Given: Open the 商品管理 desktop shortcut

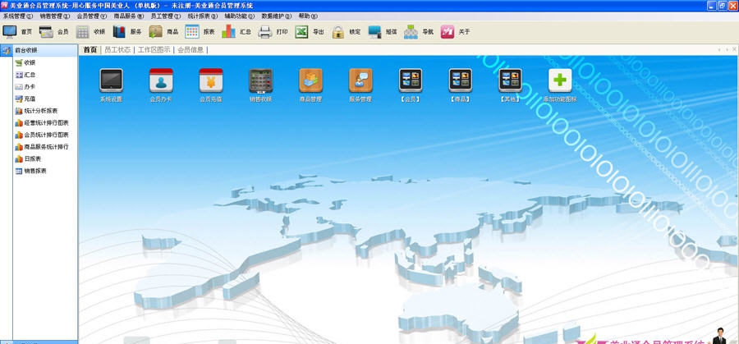Looking at the screenshot, I should [x=310, y=80].
